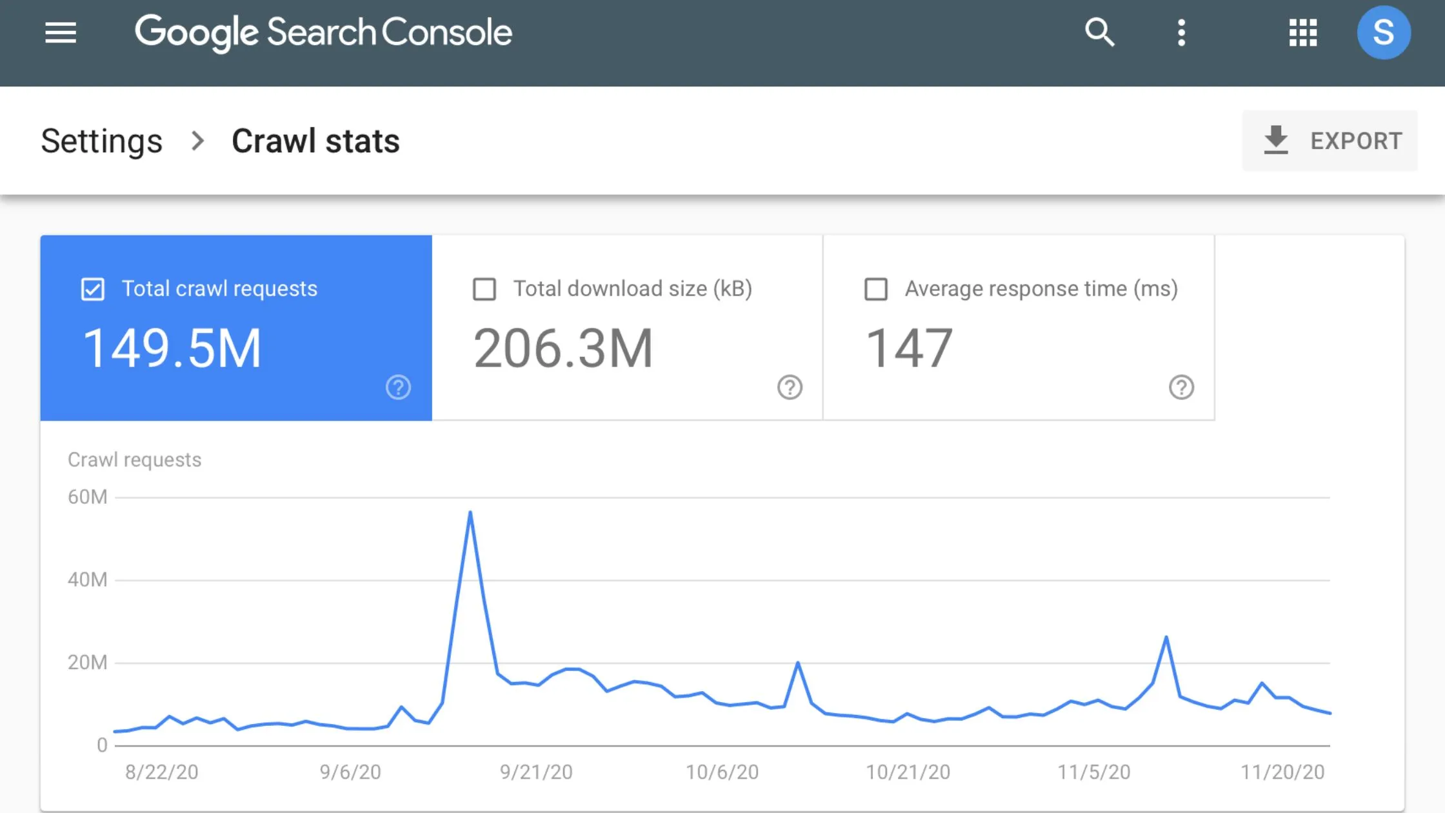The width and height of the screenshot is (1445, 813).
Task: Click the Google apps grid icon
Action: pos(1301,32)
